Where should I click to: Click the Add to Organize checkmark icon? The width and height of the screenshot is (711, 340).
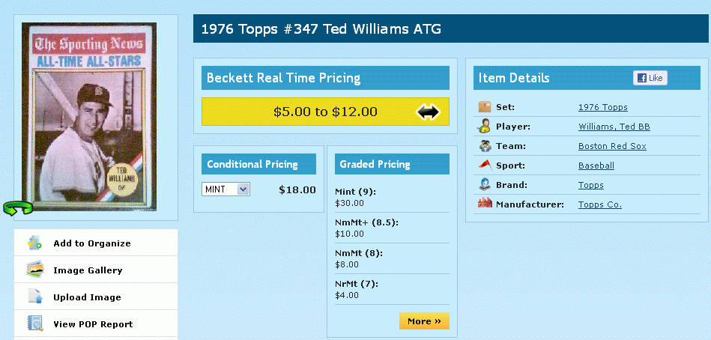point(34,243)
